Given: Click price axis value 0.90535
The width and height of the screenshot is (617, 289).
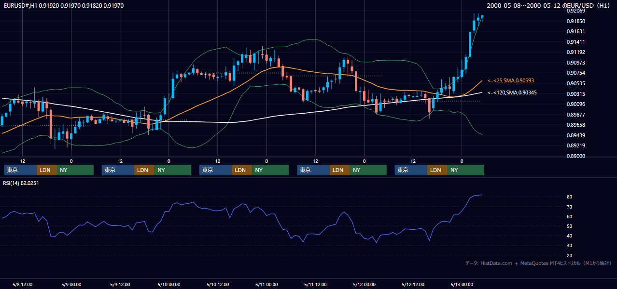Looking at the screenshot, I should [576, 83].
